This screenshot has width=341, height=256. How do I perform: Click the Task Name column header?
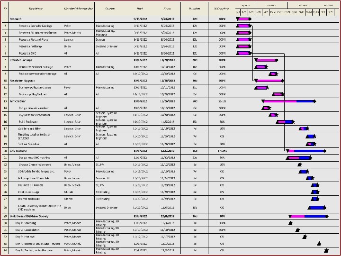[x=36, y=9]
